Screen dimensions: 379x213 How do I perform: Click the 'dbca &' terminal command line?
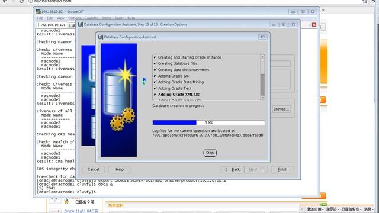(75, 184)
